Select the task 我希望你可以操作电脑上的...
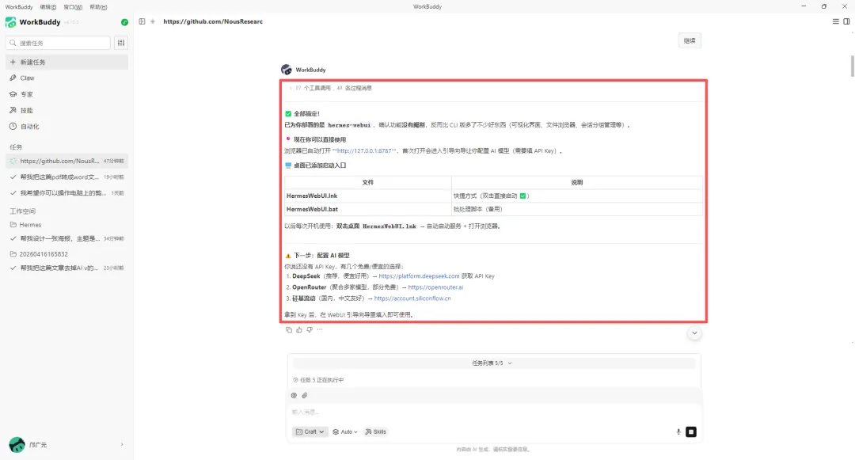The height and width of the screenshot is (460, 855). 67,193
